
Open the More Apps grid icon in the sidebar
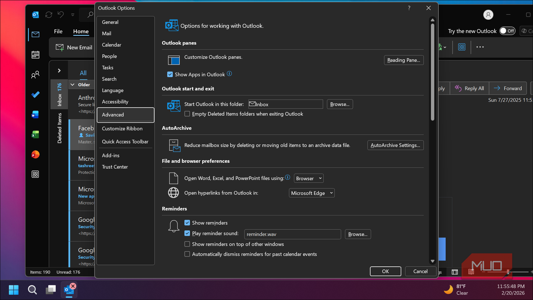click(35, 174)
